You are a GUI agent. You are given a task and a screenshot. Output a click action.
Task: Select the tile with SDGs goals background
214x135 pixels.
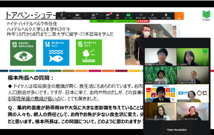point(161,93)
